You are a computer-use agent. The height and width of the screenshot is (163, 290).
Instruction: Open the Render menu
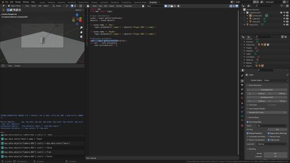[x=18, y=2]
